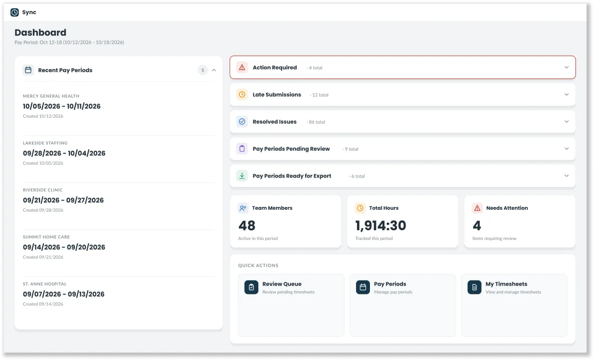Click the green download icon in Ready for Export
This screenshot has height=360, width=594.
(242, 176)
